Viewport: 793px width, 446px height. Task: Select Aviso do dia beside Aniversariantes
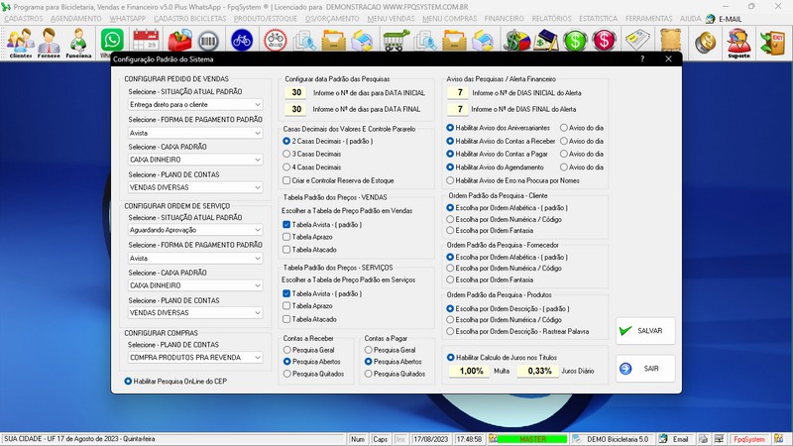click(x=582, y=128)
